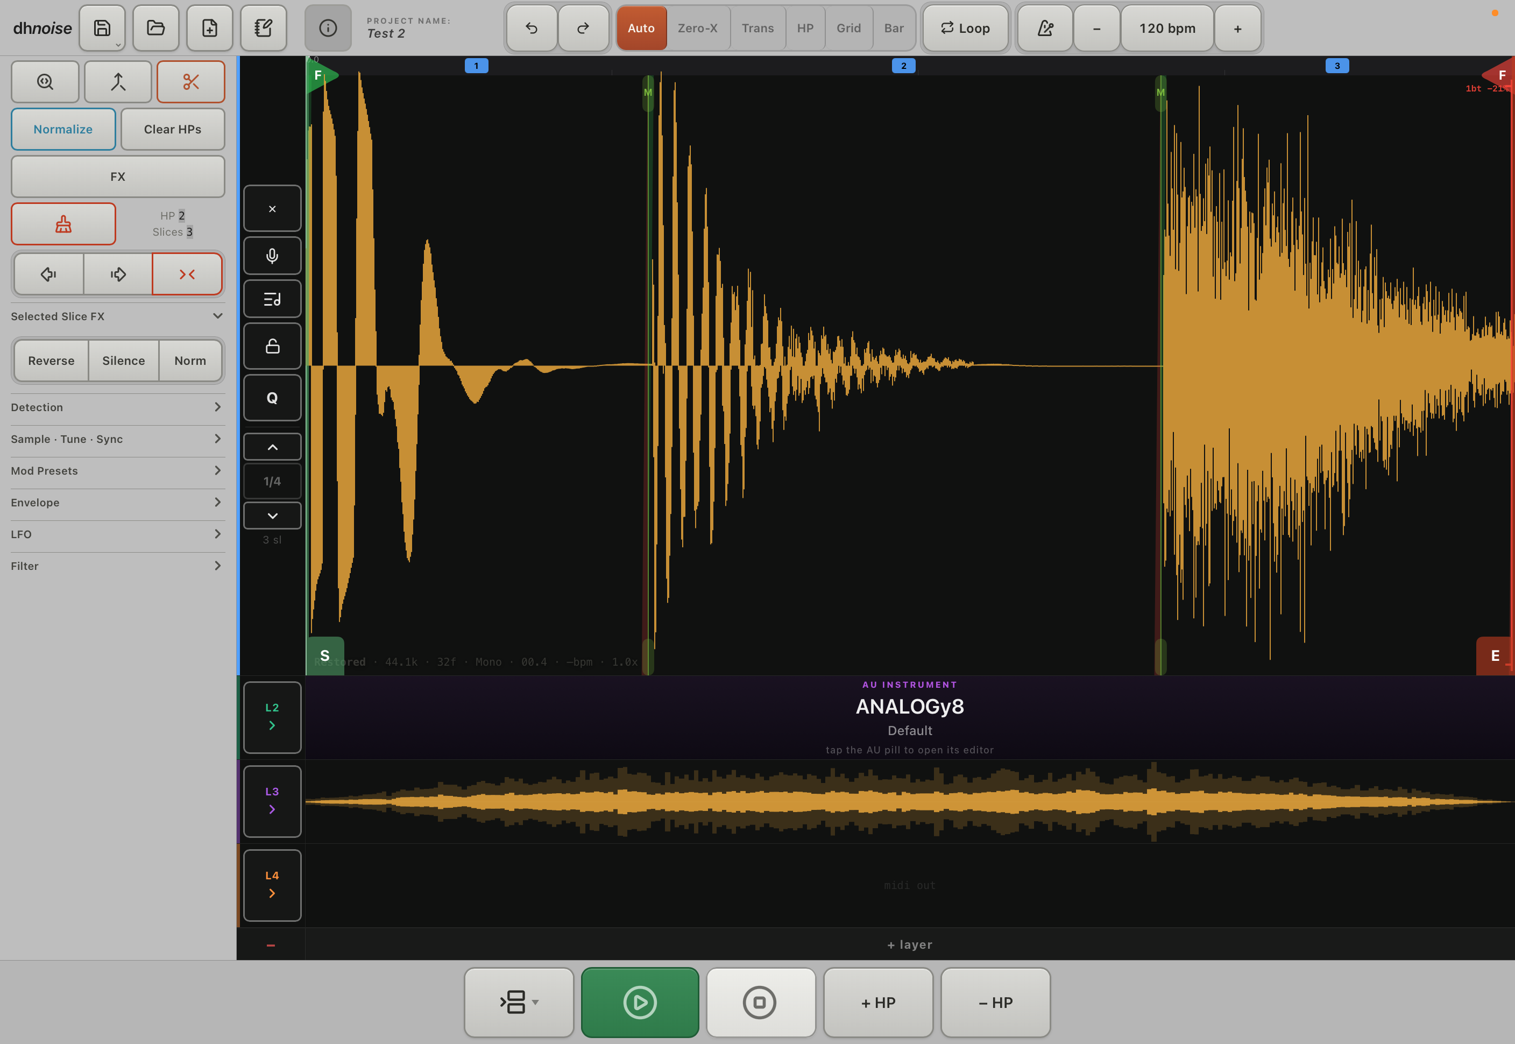
Task: Click the Q quantize button
Action: (x=272, y=398)
